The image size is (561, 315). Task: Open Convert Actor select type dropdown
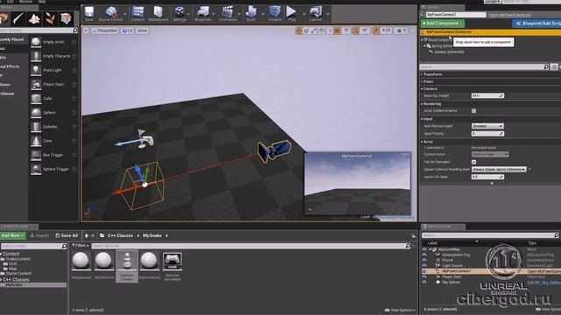click(490, 154)
